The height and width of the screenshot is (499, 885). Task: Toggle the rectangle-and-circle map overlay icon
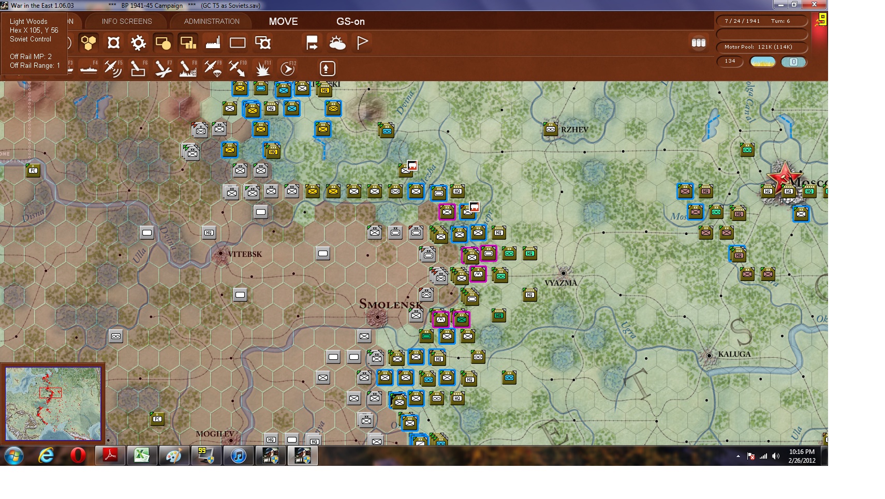pos(163,42)
